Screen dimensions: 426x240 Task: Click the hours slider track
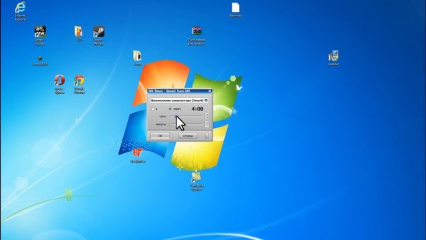pyautogui.click(x=186, y=117)
